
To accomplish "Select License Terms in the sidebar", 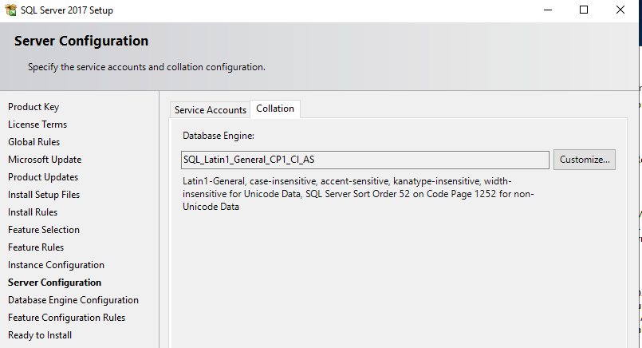I will (37, 125).
